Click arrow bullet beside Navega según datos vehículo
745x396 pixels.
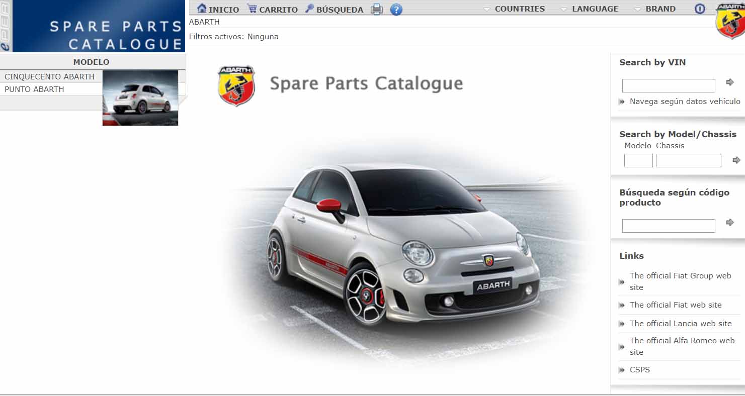pos(622,102)
